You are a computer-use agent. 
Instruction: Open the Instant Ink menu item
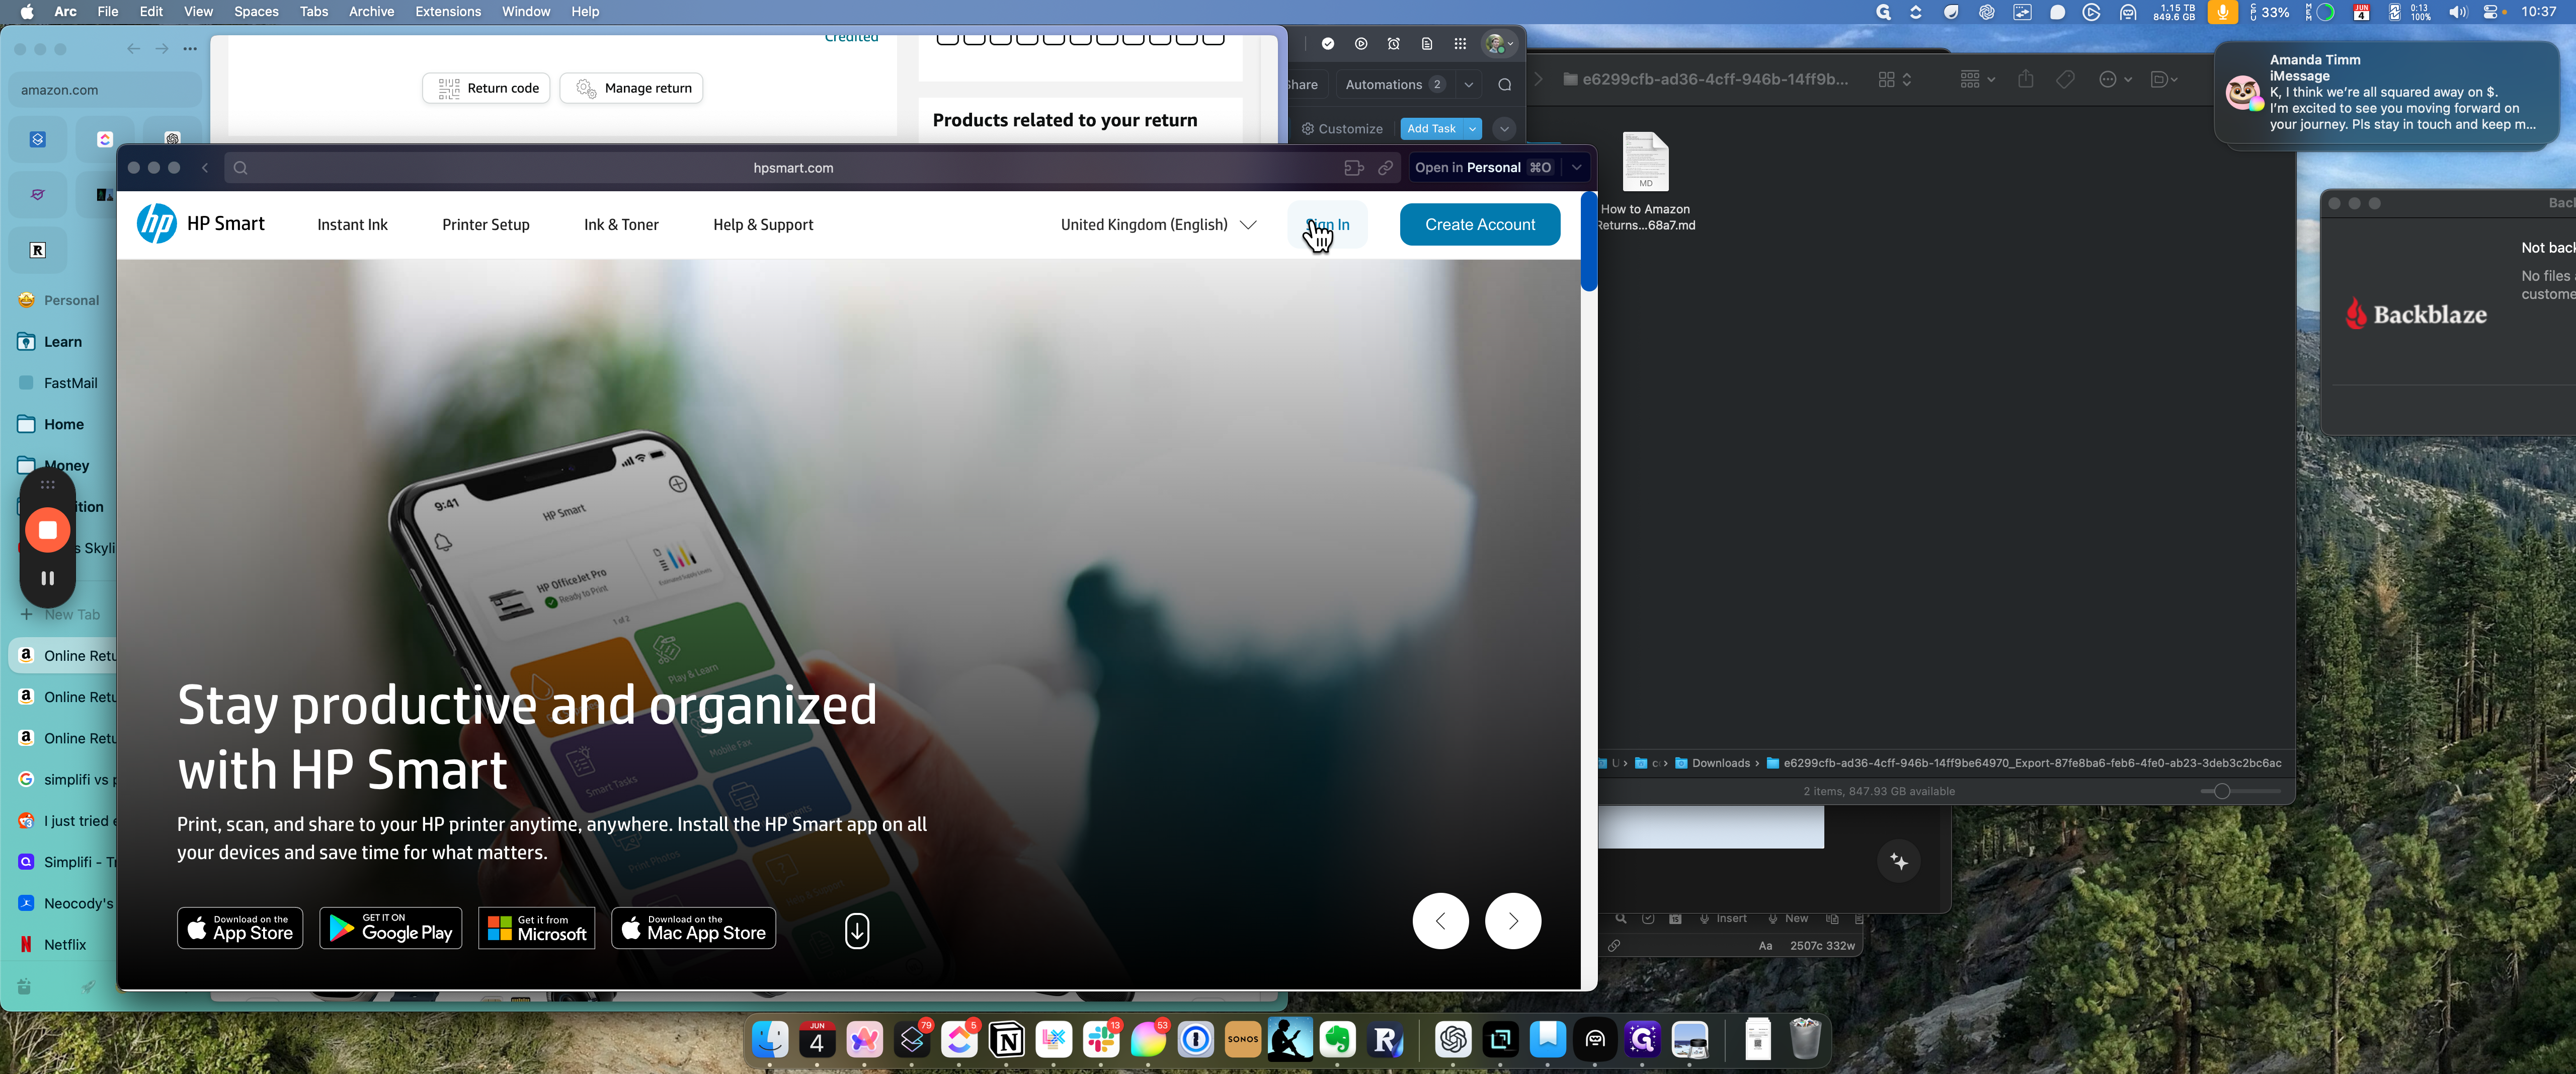click(352, 225)
